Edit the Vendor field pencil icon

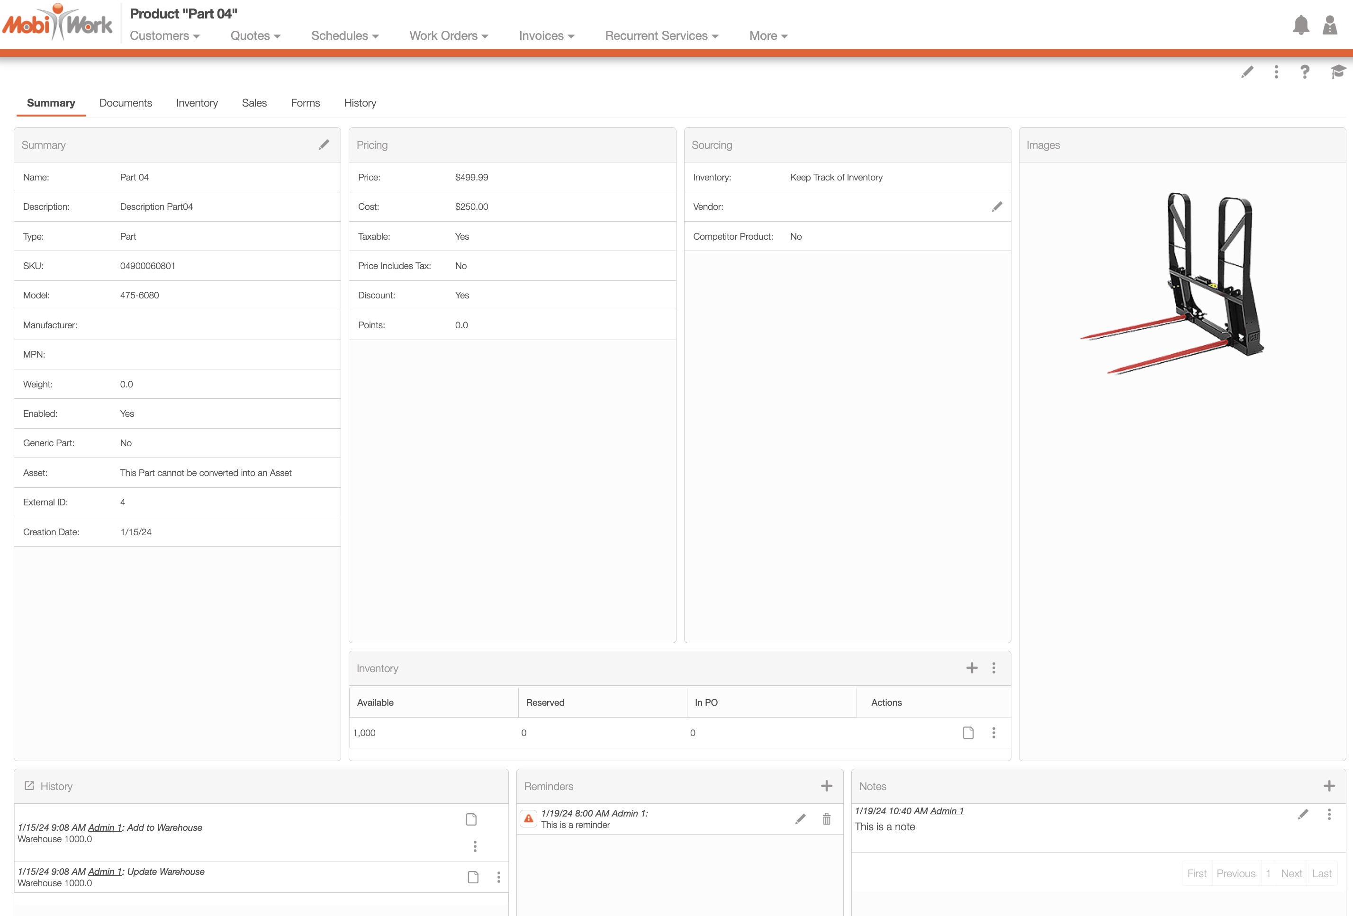coord(997,207)
